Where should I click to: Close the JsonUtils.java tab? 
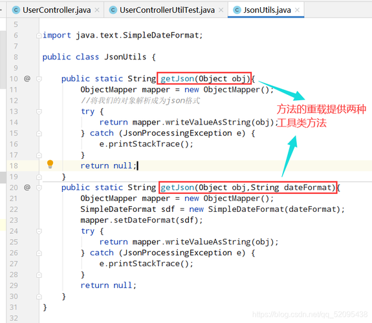(x=297, y=10)
